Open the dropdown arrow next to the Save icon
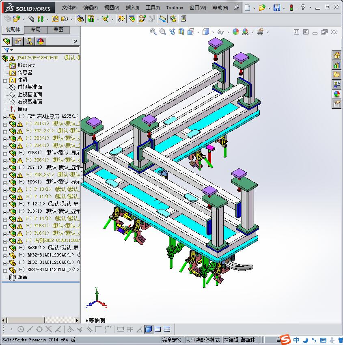 [284, 8]
